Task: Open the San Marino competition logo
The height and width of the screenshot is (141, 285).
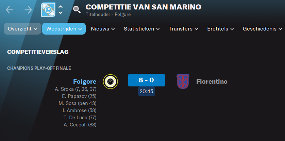Action: pos(48,10)
